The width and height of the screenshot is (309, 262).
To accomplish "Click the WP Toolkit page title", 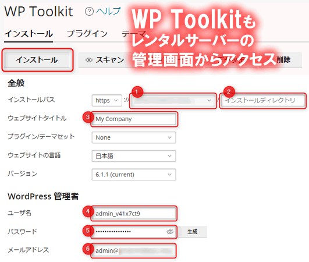I will (38, 12).
